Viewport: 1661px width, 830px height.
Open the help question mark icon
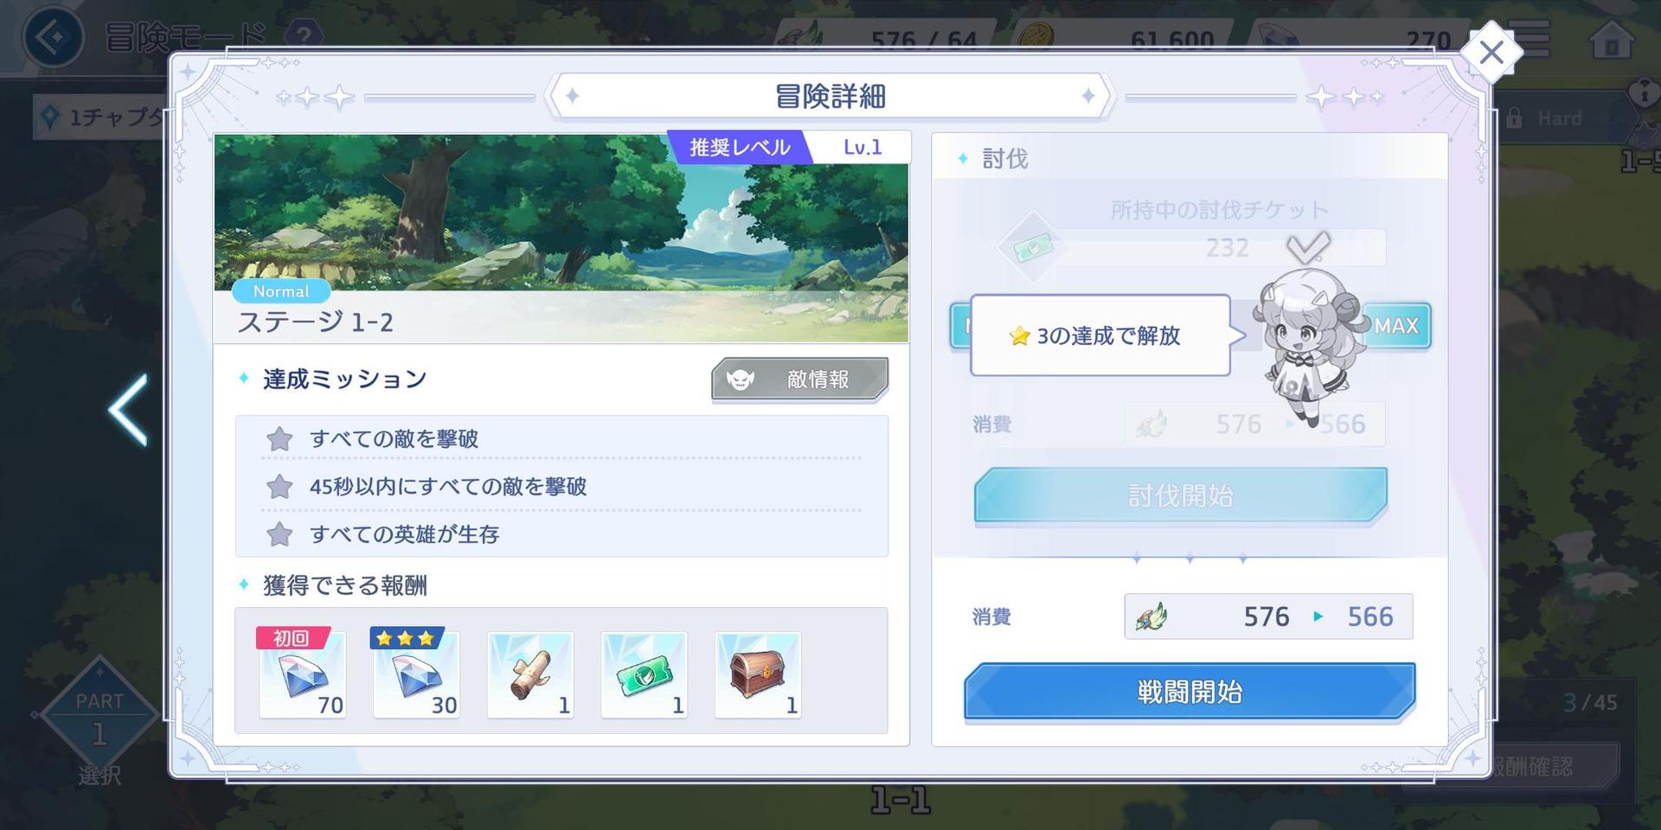pos(303,35)
